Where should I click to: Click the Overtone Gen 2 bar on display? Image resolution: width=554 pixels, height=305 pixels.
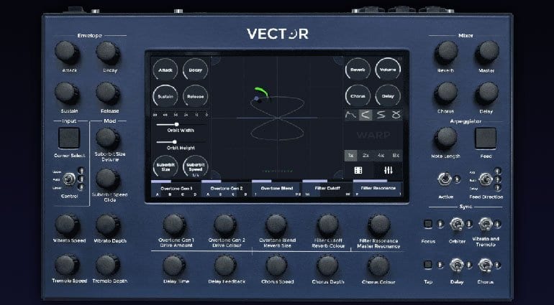tap(226, 189)
